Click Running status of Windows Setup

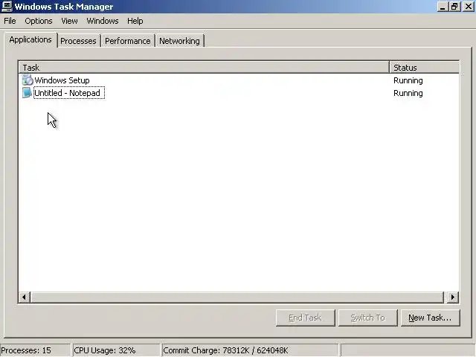(408, 80)
